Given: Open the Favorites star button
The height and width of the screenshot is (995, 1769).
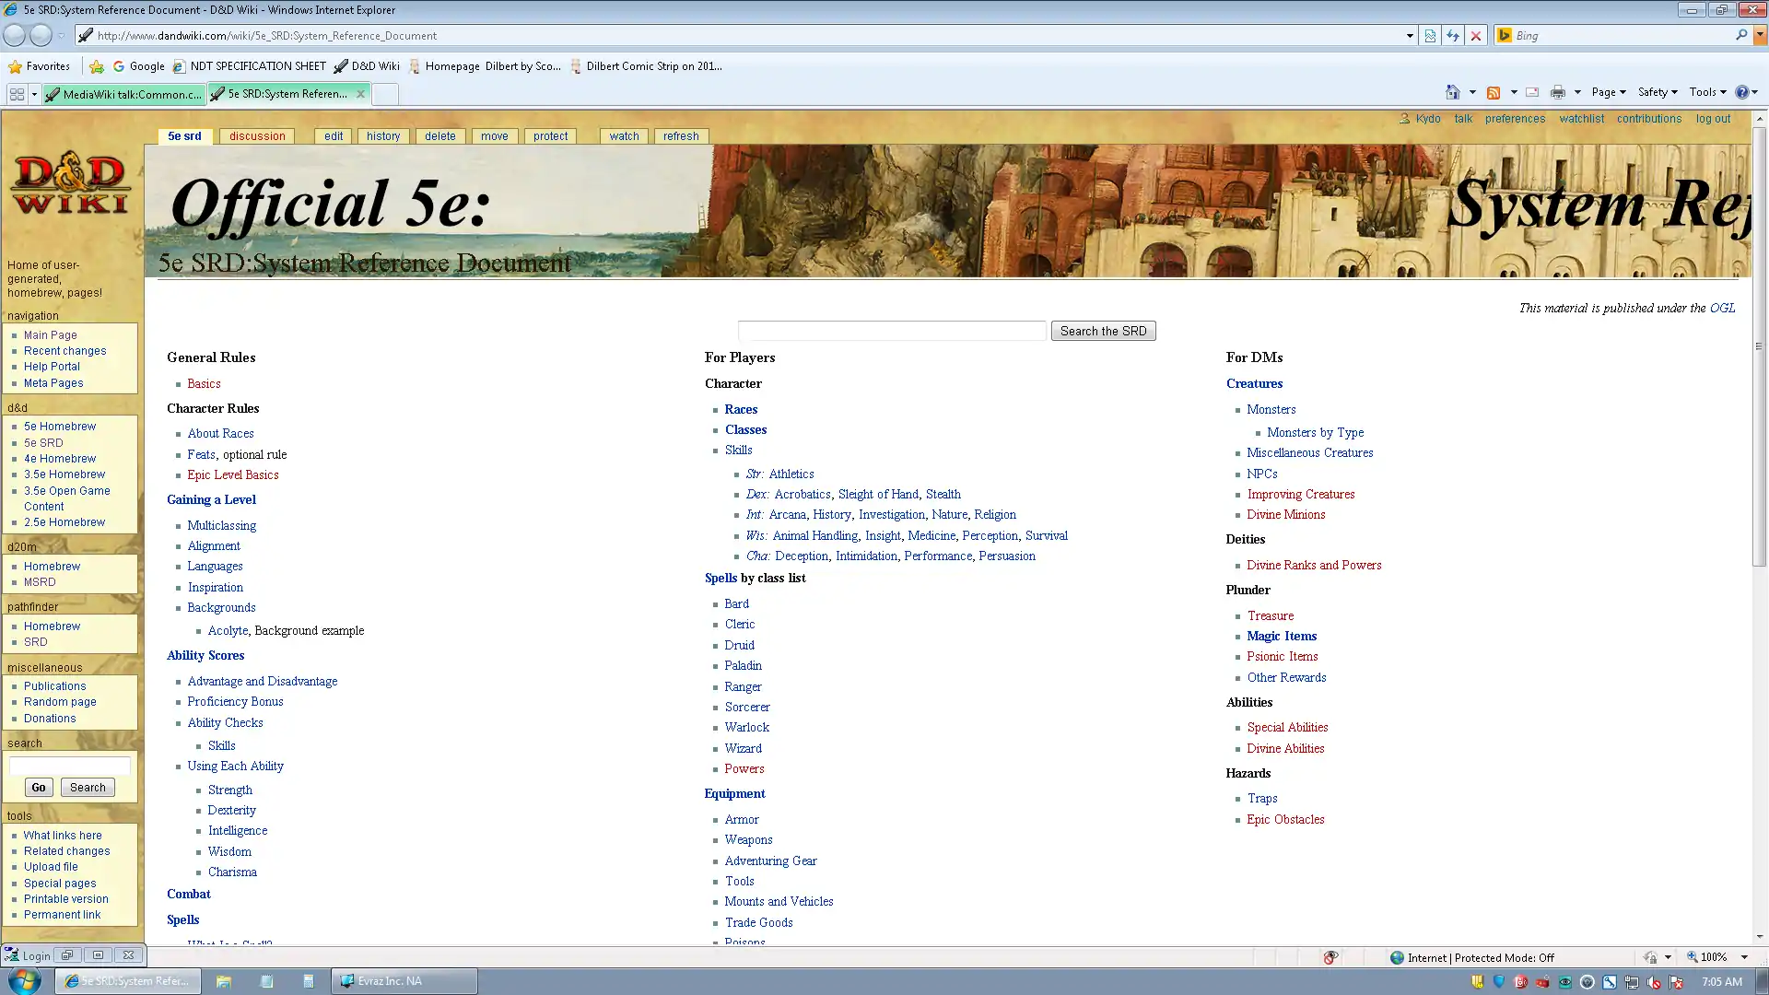Looking at the screenshot, I should tap(40, 66).
